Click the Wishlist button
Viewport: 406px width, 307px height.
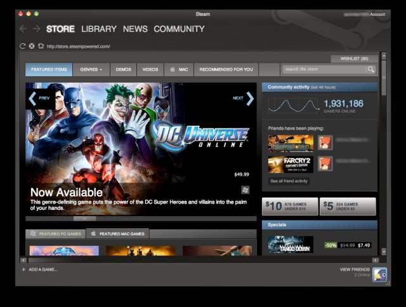pyautogui.click(x=354, y=58)
